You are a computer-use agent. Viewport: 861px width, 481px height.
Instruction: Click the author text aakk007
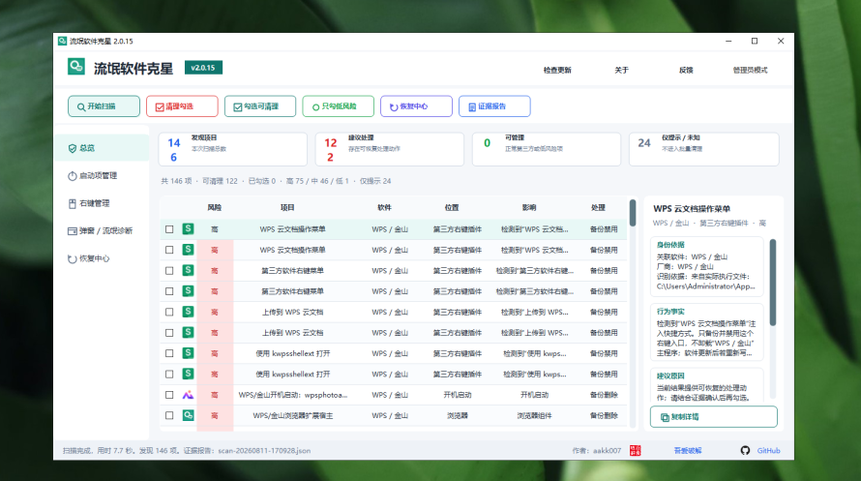607,451
